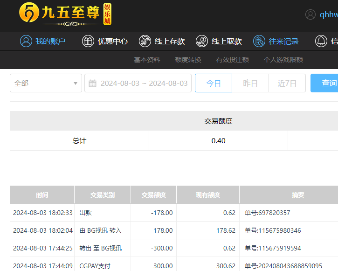Expand the dropdown arrow beside 全部
This screenshot has width=338, height=271.
(x=76, y=83)
